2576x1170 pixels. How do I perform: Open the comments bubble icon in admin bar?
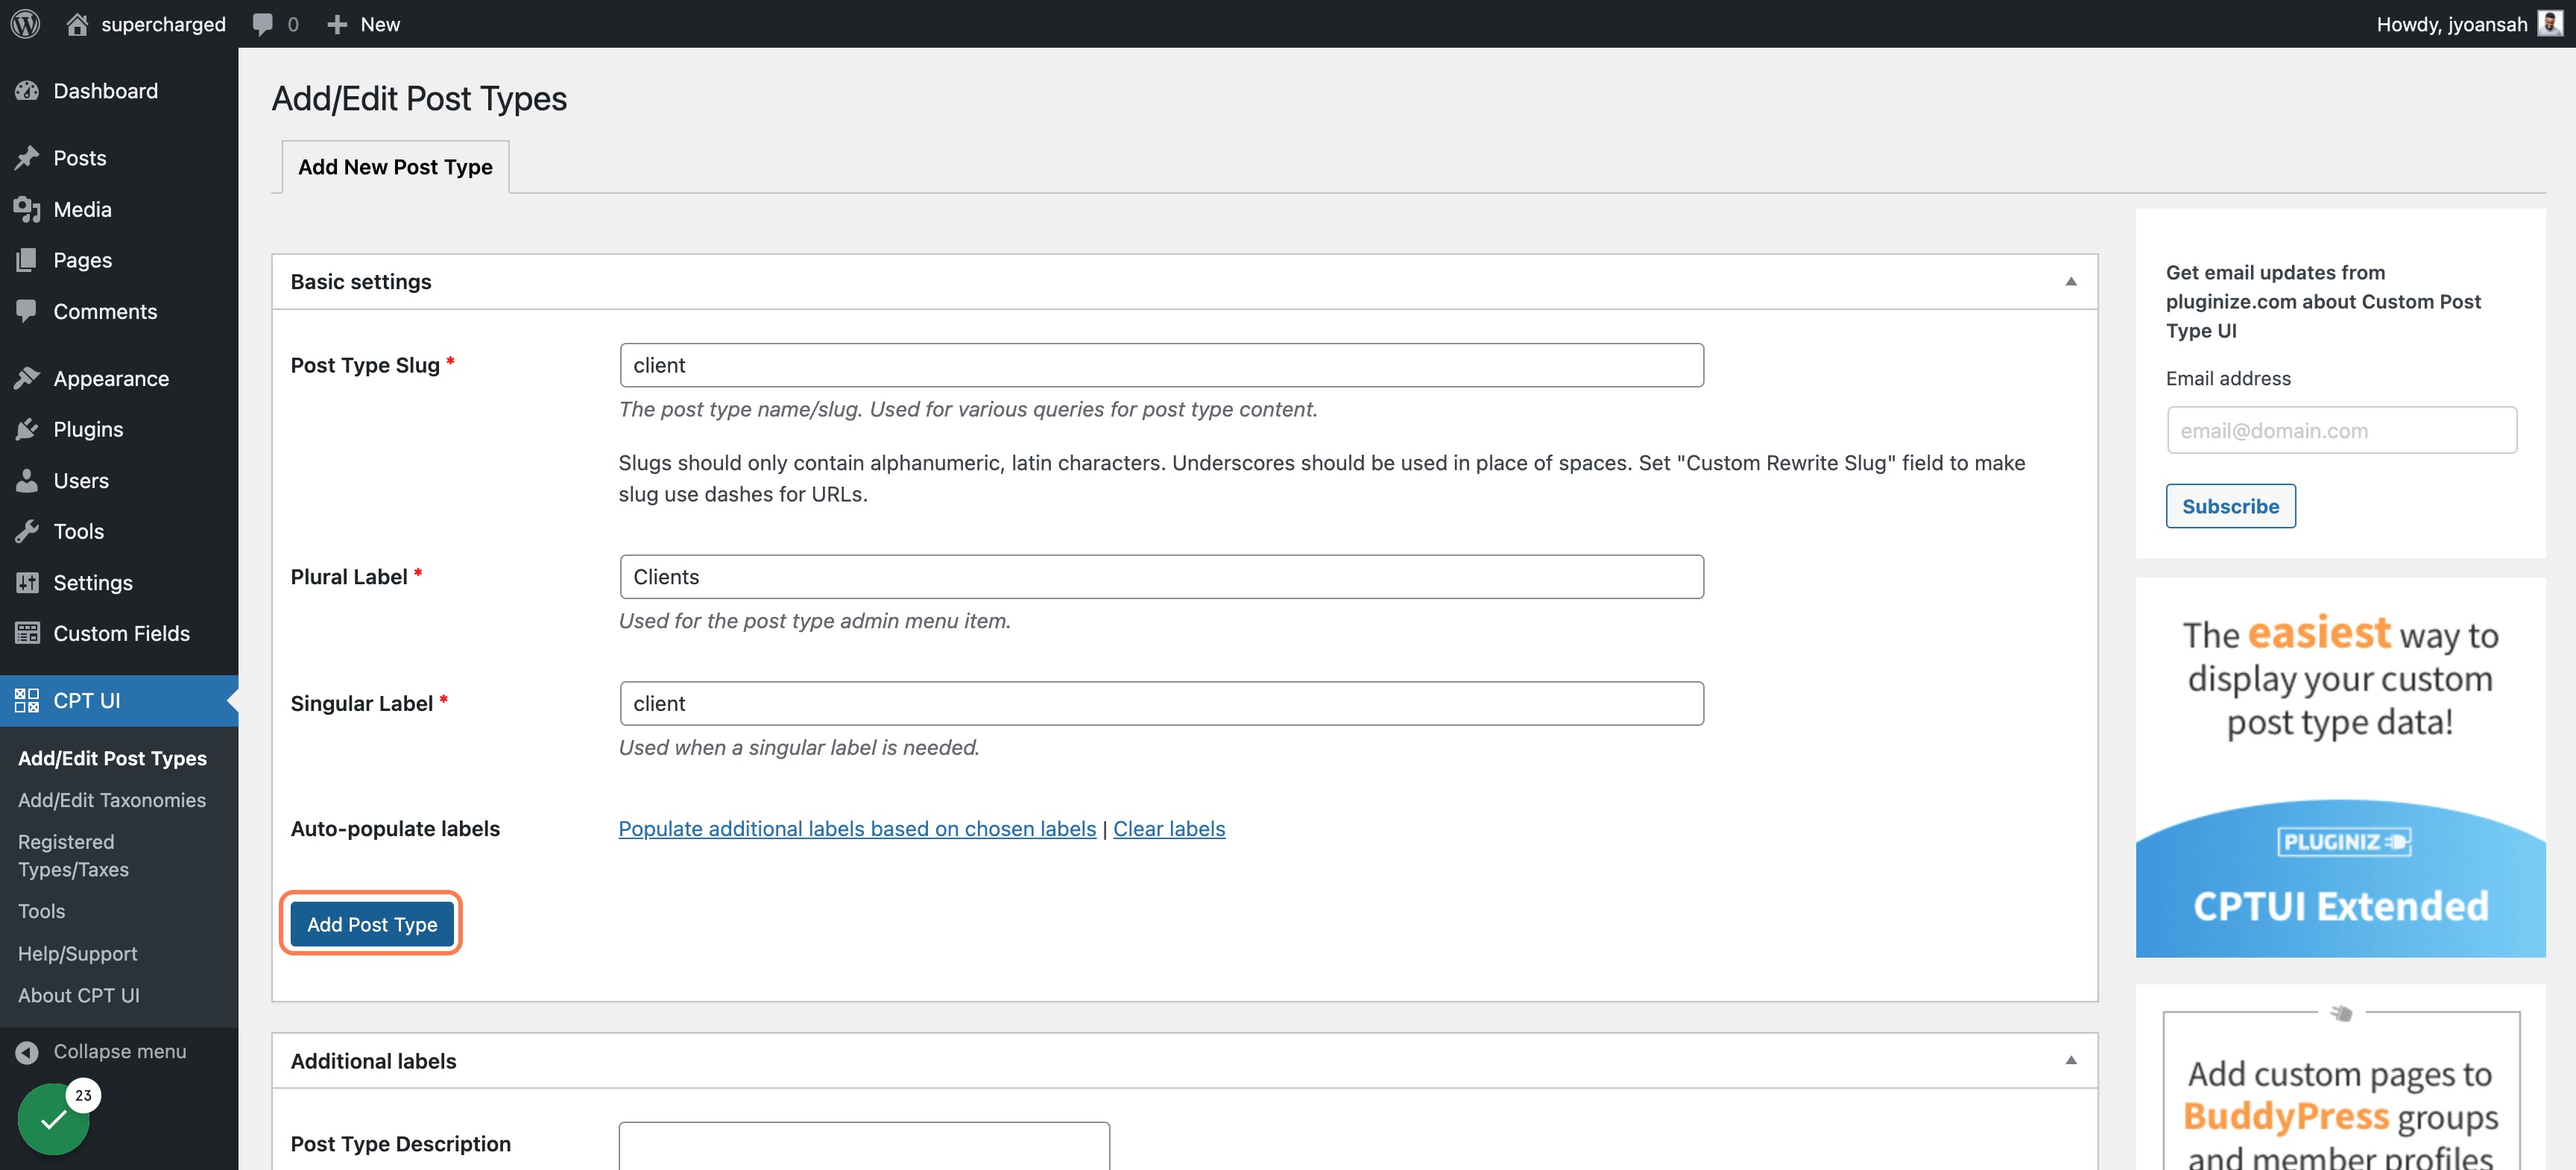point(262,24)
